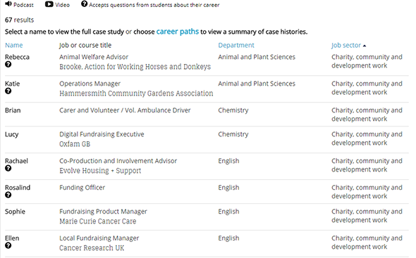Open the career paths link
Screen dimensions: 416x258
[178, 32]
